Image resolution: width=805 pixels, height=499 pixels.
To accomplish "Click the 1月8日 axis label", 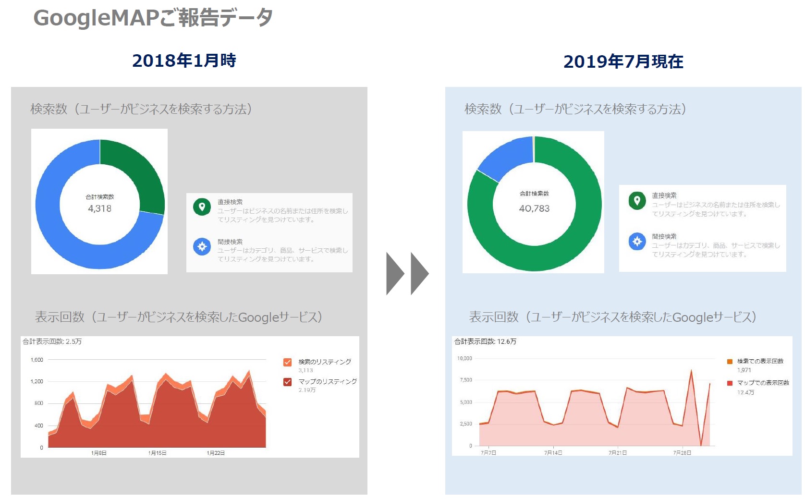I will coord(98,453).
